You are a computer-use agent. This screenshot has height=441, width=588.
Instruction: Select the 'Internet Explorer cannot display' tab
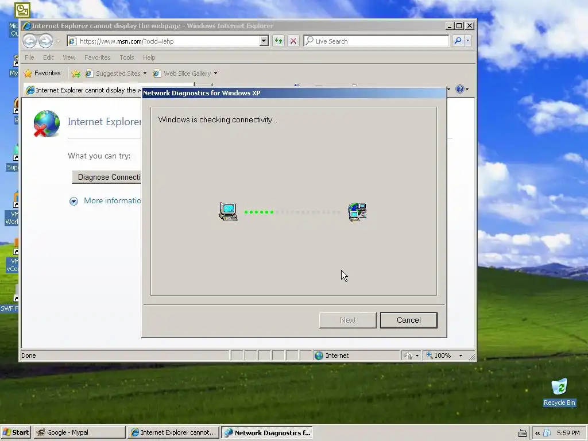click(83, 90)
